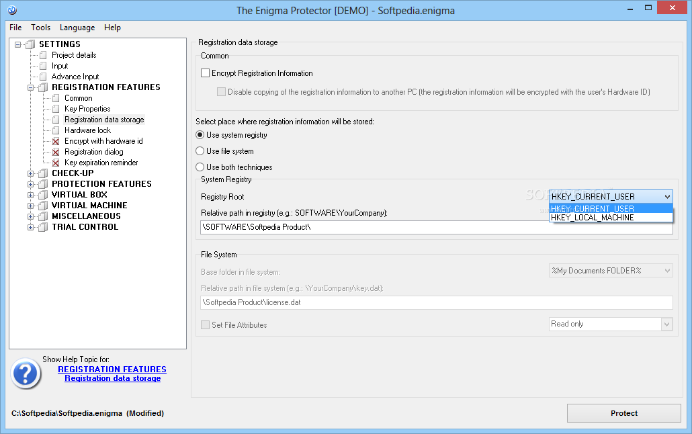Click red X icon beside Encrypt with hardware id

[56, 141]
